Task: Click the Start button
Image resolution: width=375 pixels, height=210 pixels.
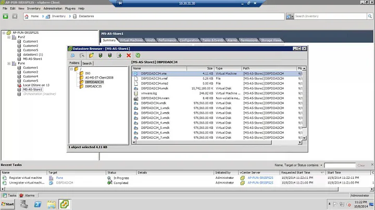Action: click(x=8, y=204)
